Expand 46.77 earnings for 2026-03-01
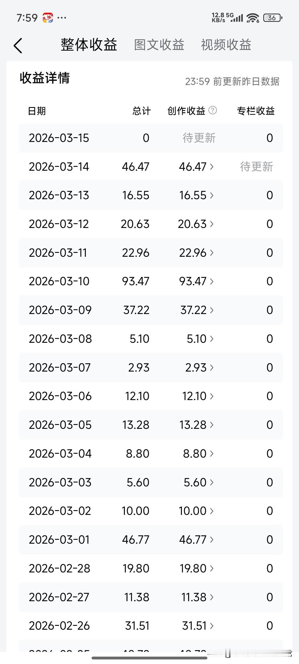This screenshot has width=299, height=664. [196, 539]
